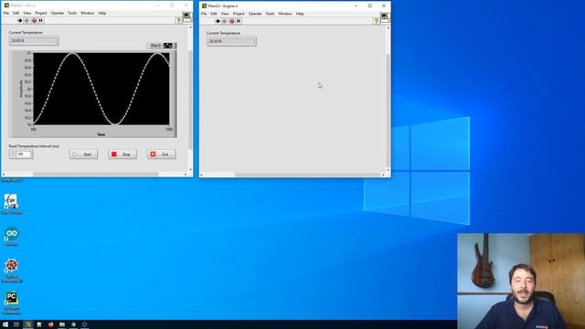Screen dimensions: 585x329
Task: Open the Help menu in the left window
Action: point(101,13)
